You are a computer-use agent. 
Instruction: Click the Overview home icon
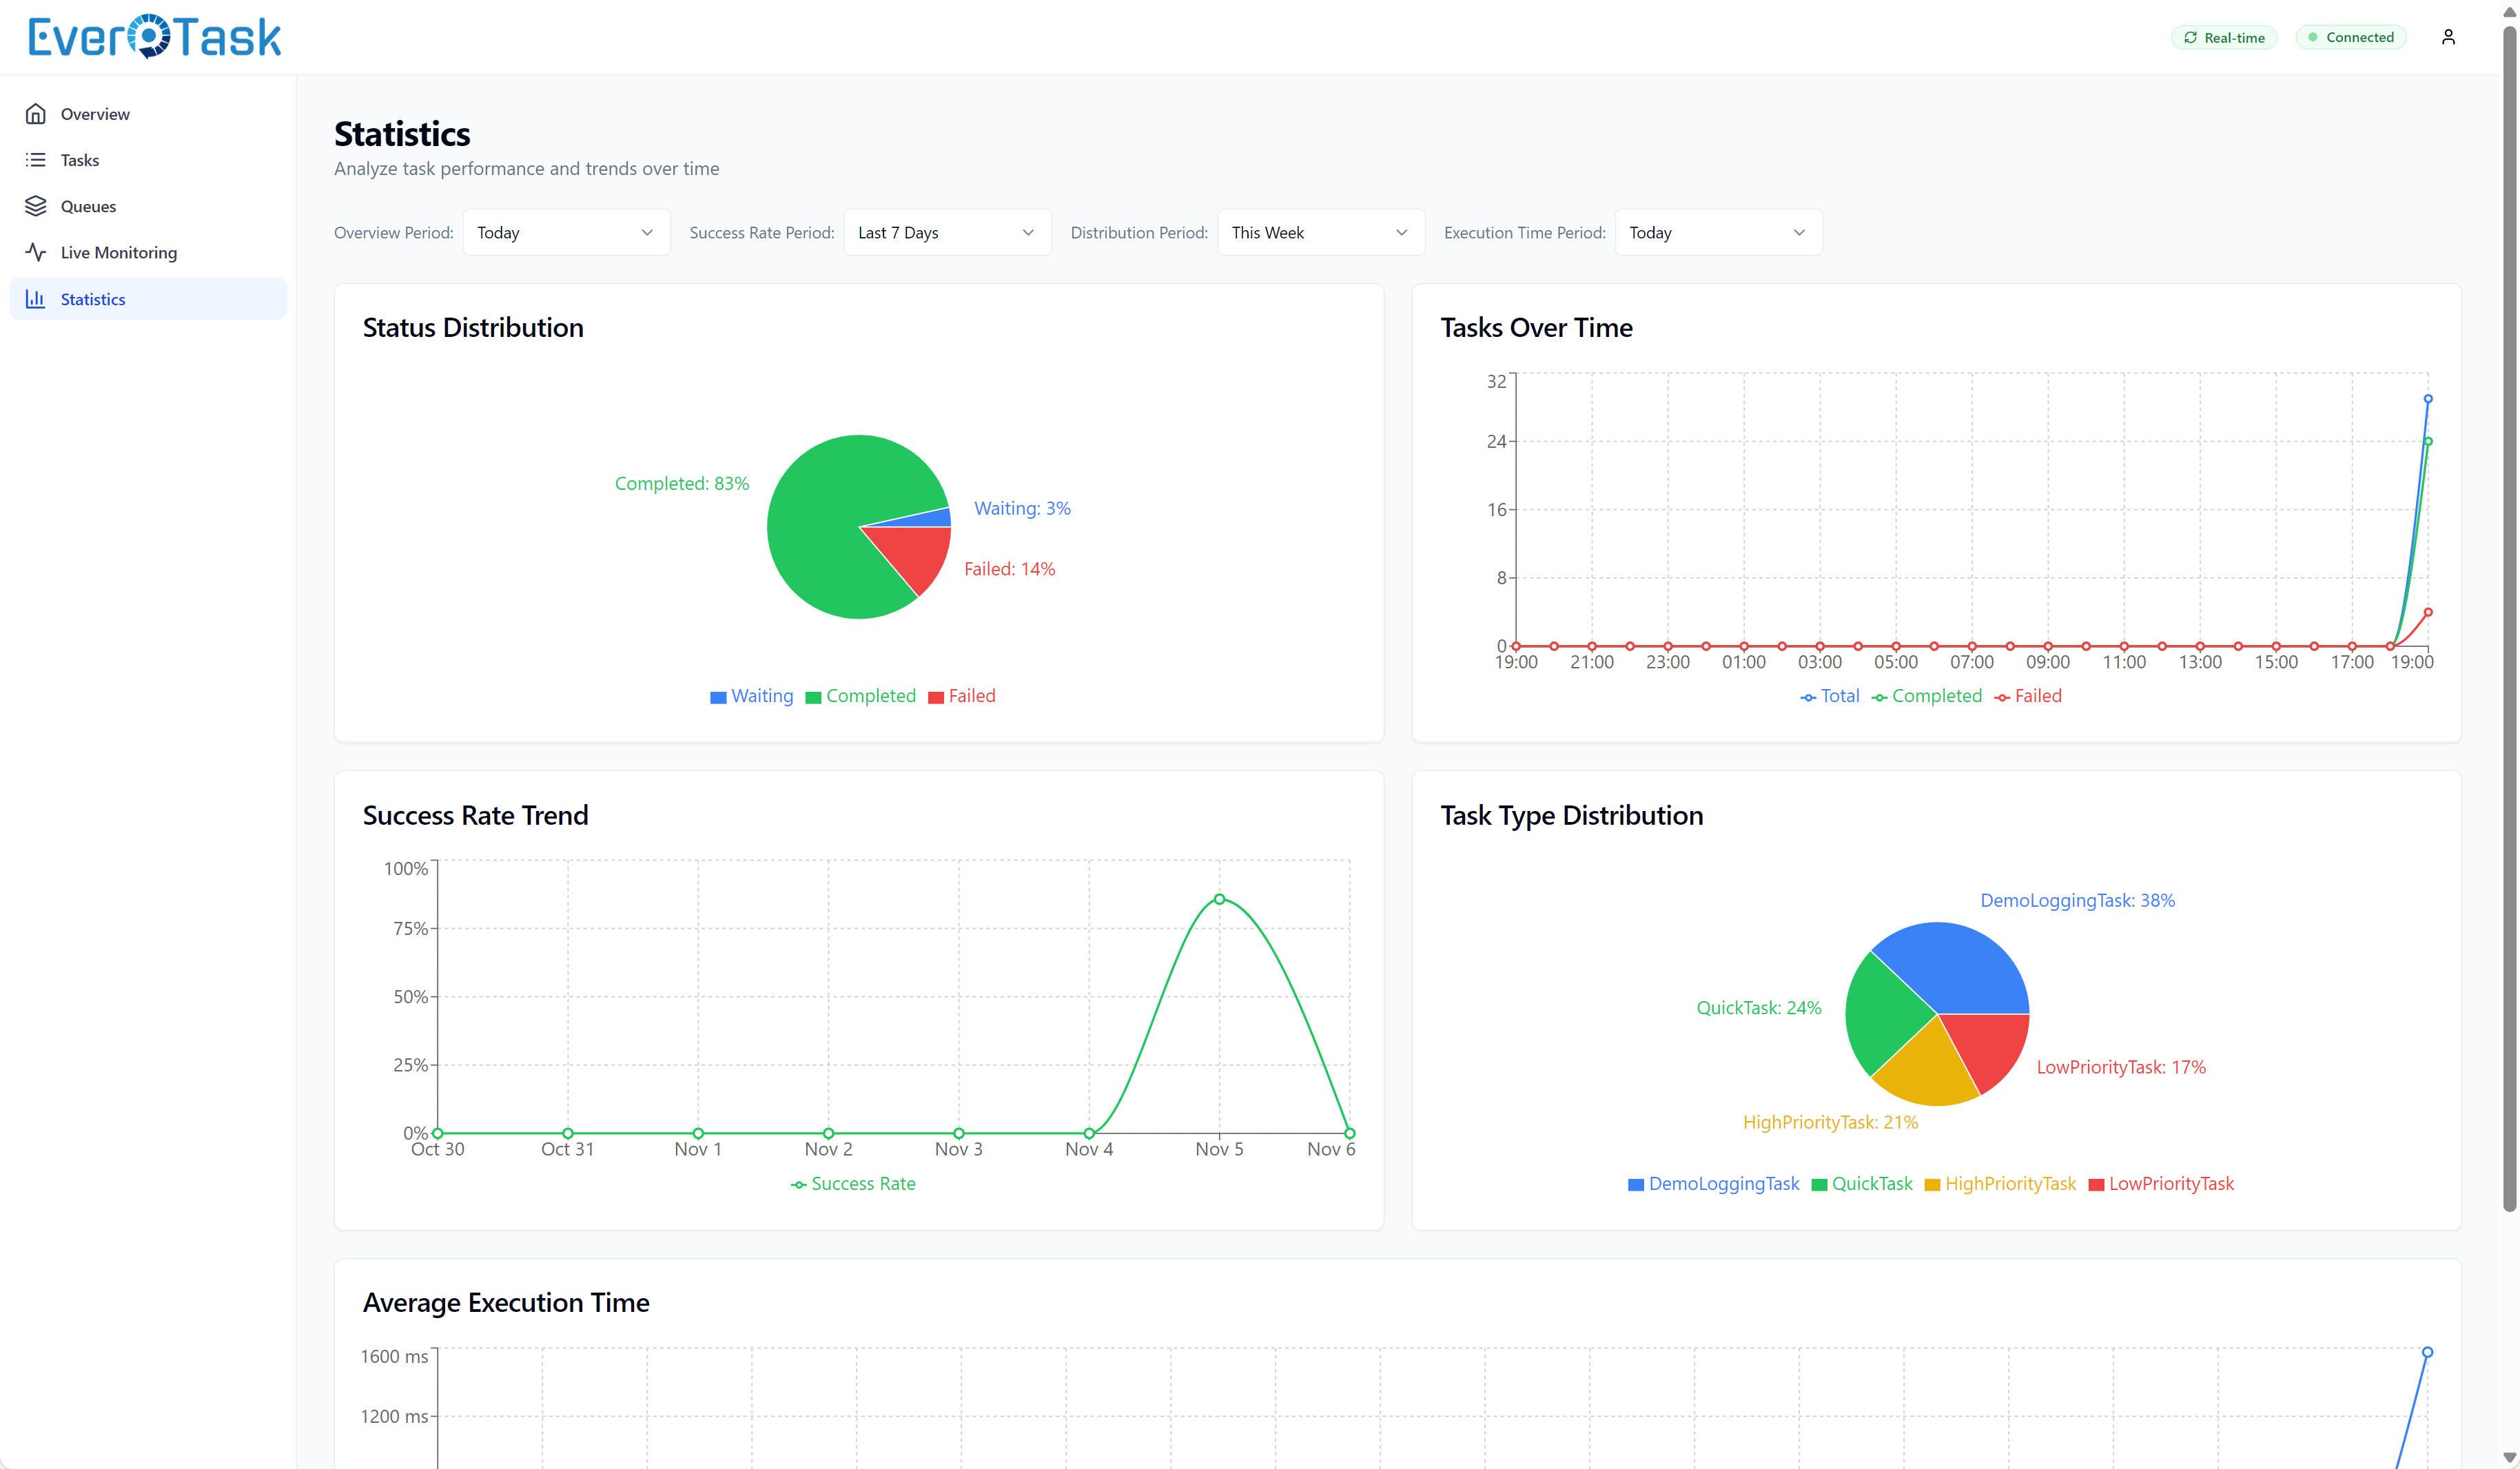pos(36,114)
